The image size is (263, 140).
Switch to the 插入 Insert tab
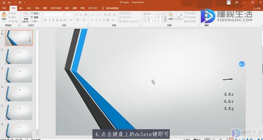coord(21,8)
